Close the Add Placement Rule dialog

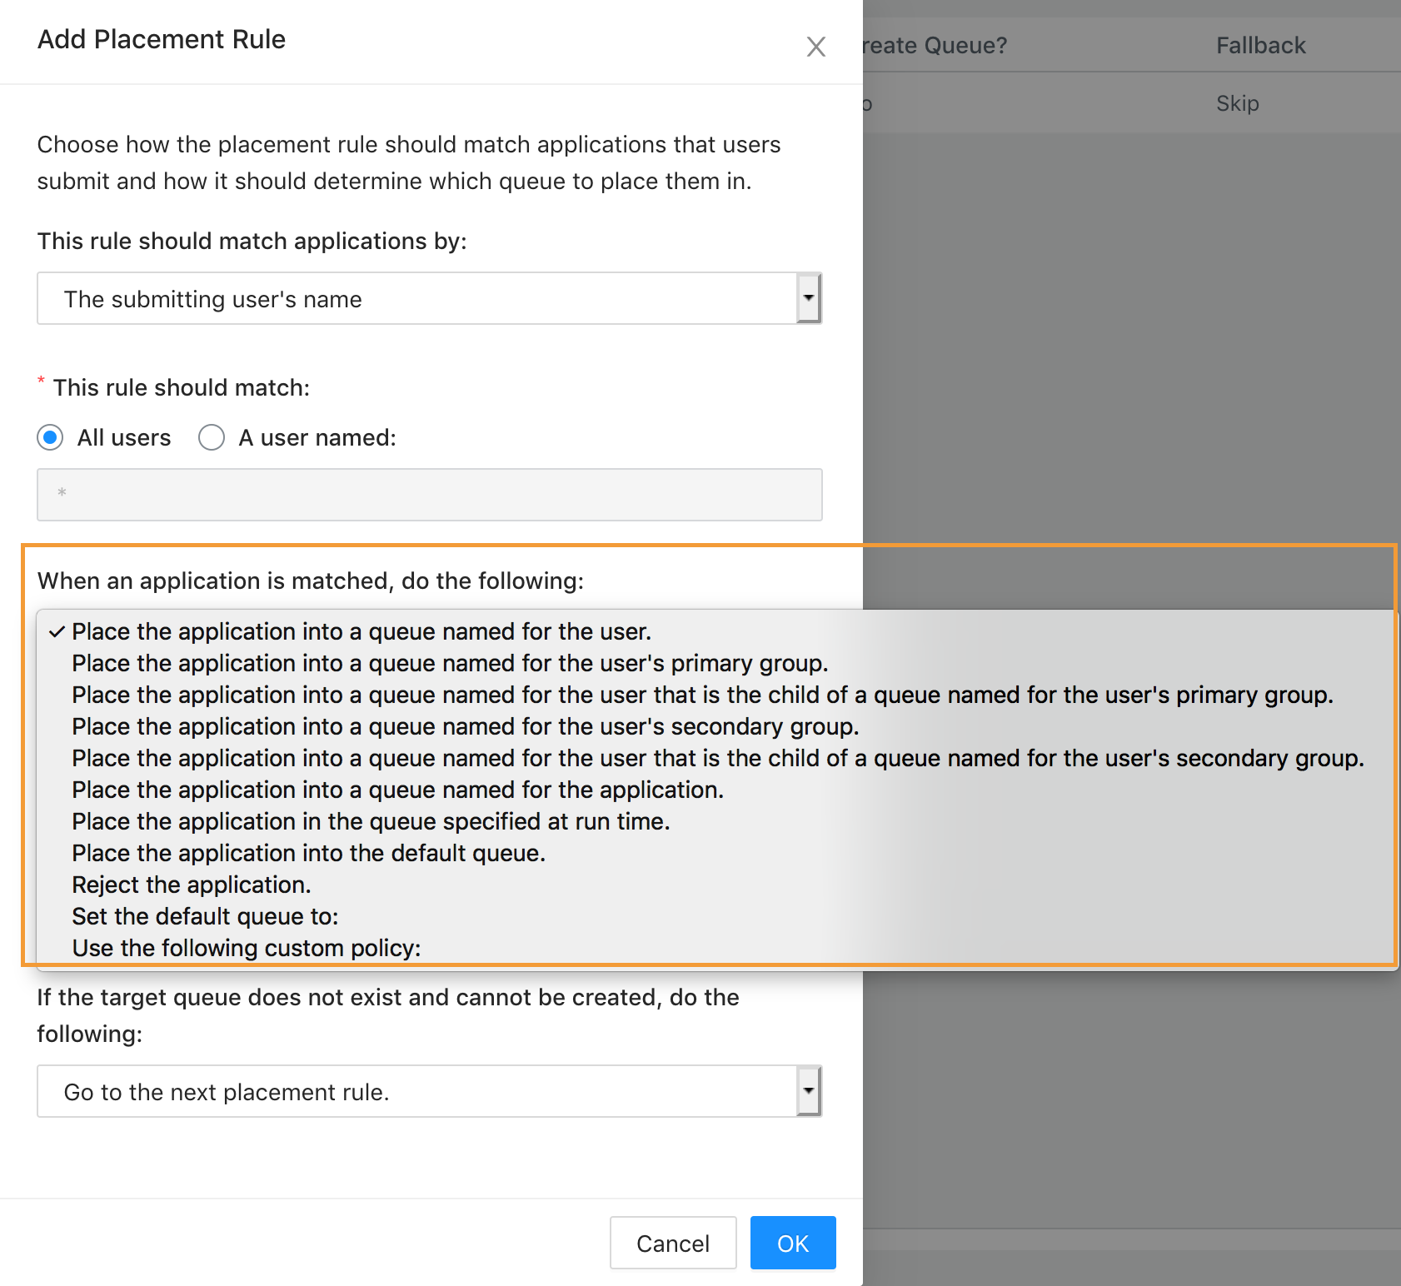coord(815,47)
